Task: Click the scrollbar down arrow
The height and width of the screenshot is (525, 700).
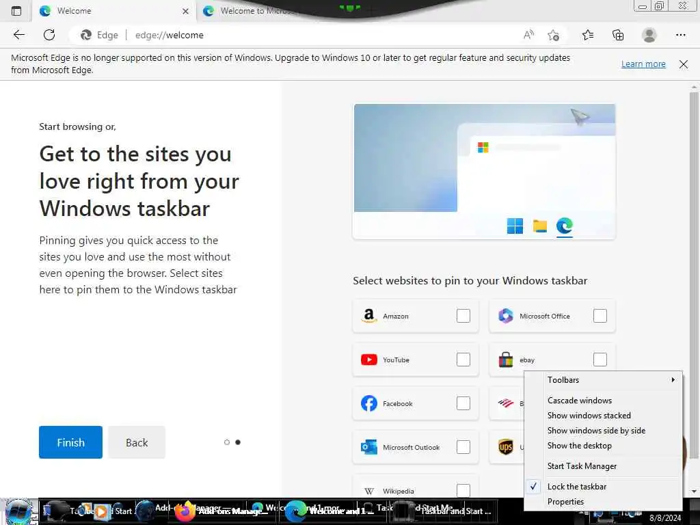Action: click(694, 492)
